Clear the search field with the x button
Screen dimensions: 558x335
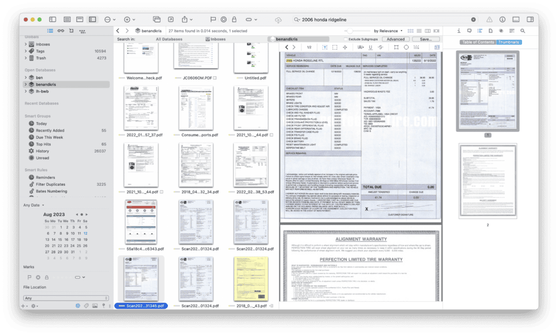point(474,20)
